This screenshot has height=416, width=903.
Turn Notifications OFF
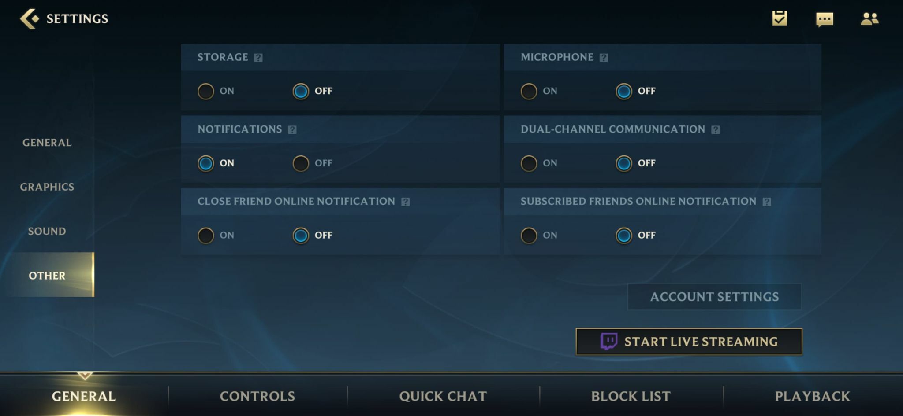point(301,163)
